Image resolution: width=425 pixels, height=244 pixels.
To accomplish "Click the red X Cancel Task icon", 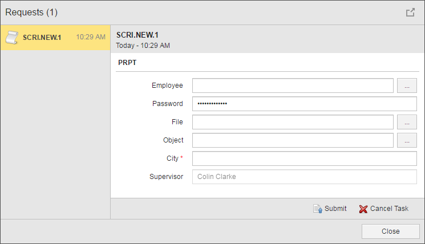I will [x=363, y=209].
